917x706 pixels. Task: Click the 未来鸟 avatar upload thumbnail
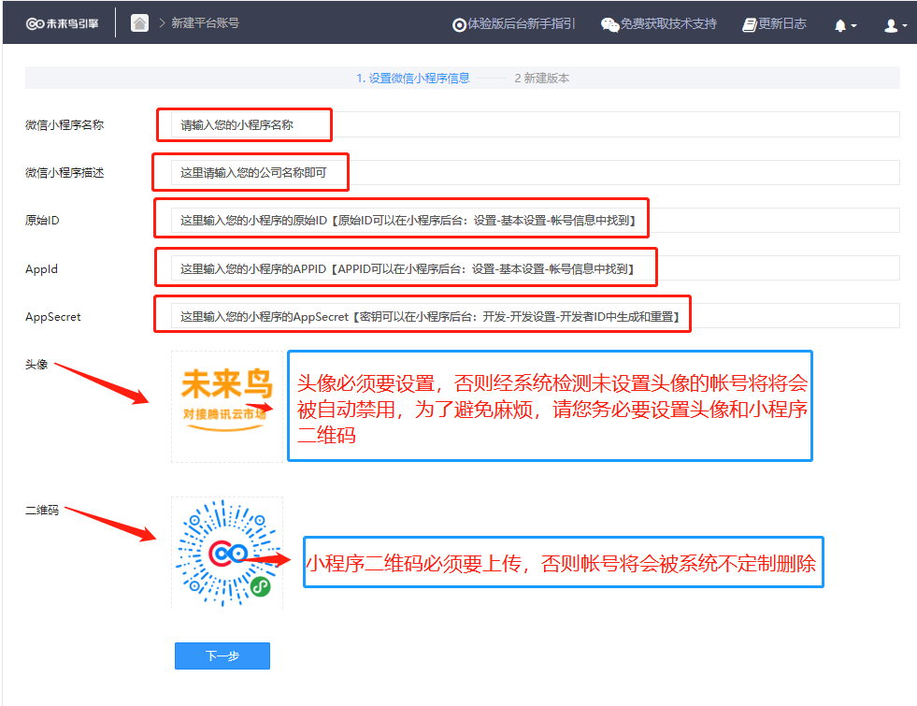pyautogui.click(x=227, y=407)
